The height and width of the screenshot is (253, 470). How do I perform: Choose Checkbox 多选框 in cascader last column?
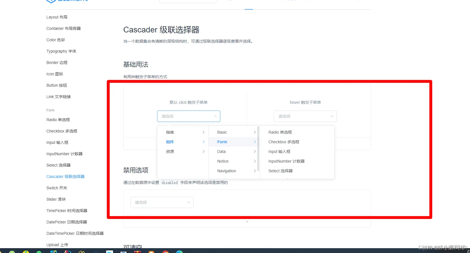click(297, 142)
